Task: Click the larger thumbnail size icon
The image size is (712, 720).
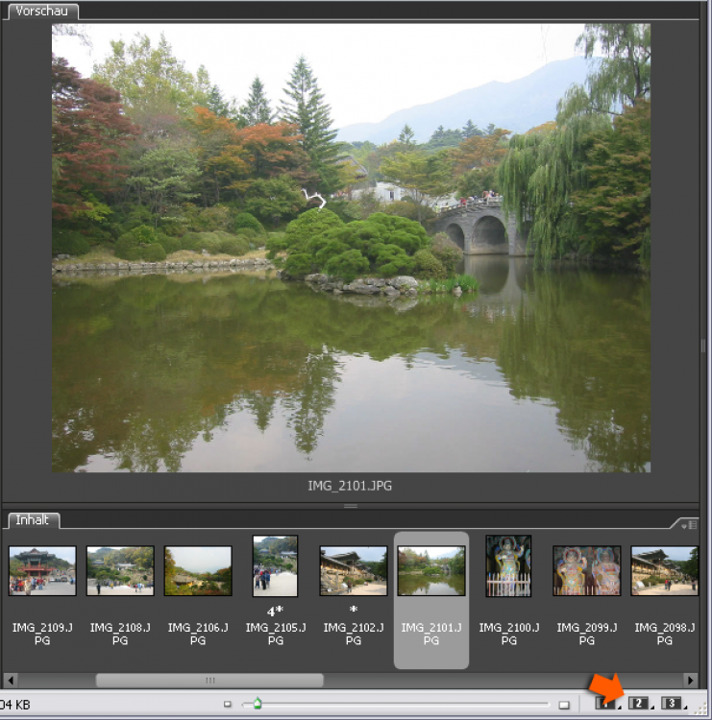Action: pos(563,705)
